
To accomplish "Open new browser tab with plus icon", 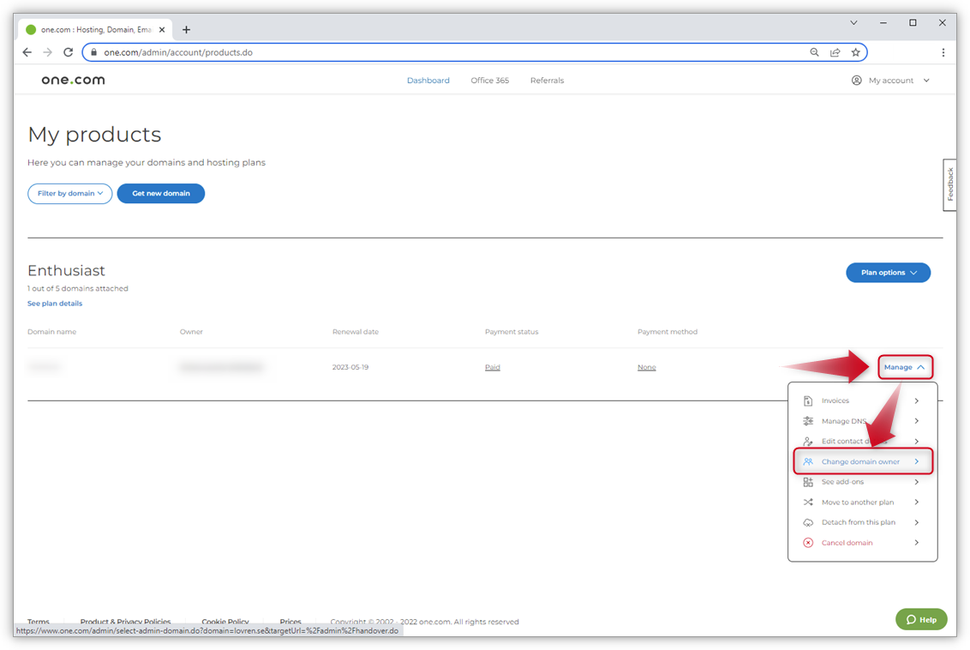I will [186, 30].
